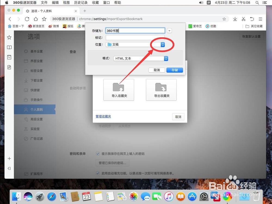
Task: Open the bookmarks book icon in left sidebar
Action: tap(9, 47)
